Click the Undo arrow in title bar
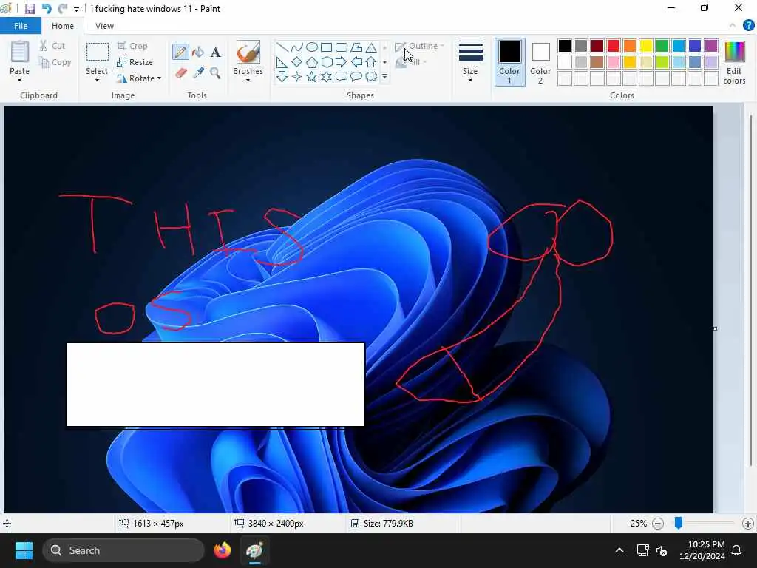This screenshot has height=568, width=757. (47, 9)
